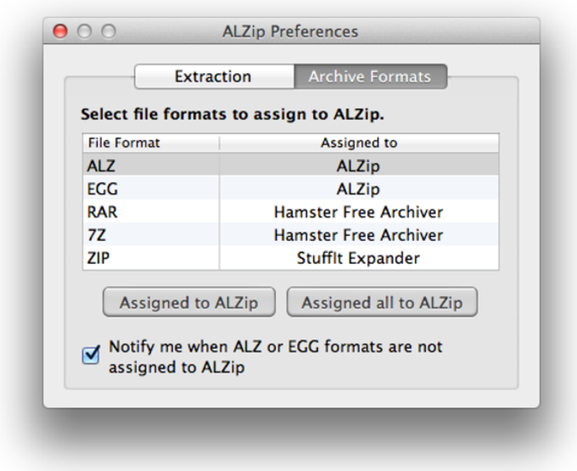The height and width of the screenshot is (471, 577).
Task: Select the 7Z format row
Action: tap(291, 235)
